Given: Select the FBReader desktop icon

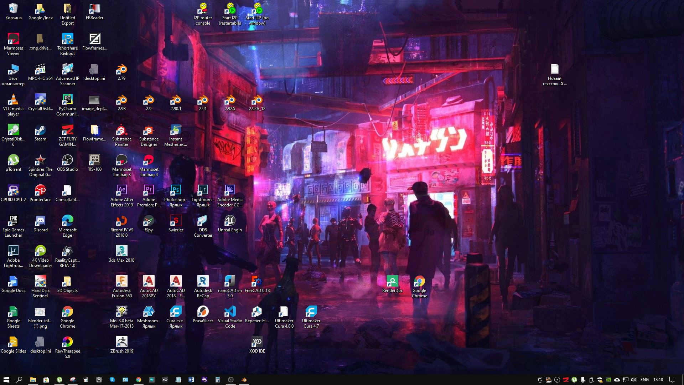Looking at the screenshot, I should pos(94,11).
